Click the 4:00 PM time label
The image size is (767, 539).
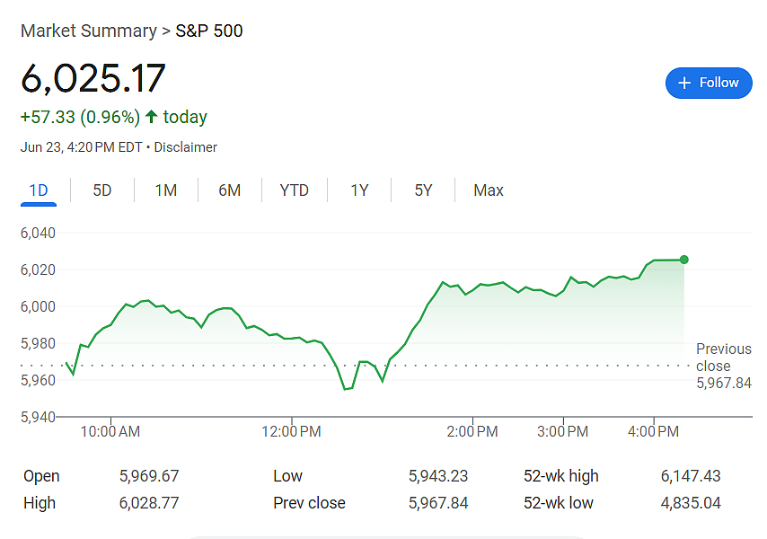653,431
